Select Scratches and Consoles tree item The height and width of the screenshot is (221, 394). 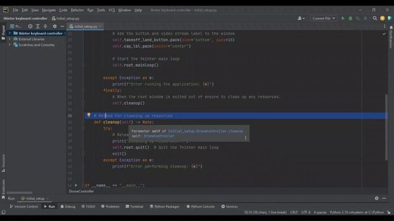pyautogui.click(x=34, y=45)
